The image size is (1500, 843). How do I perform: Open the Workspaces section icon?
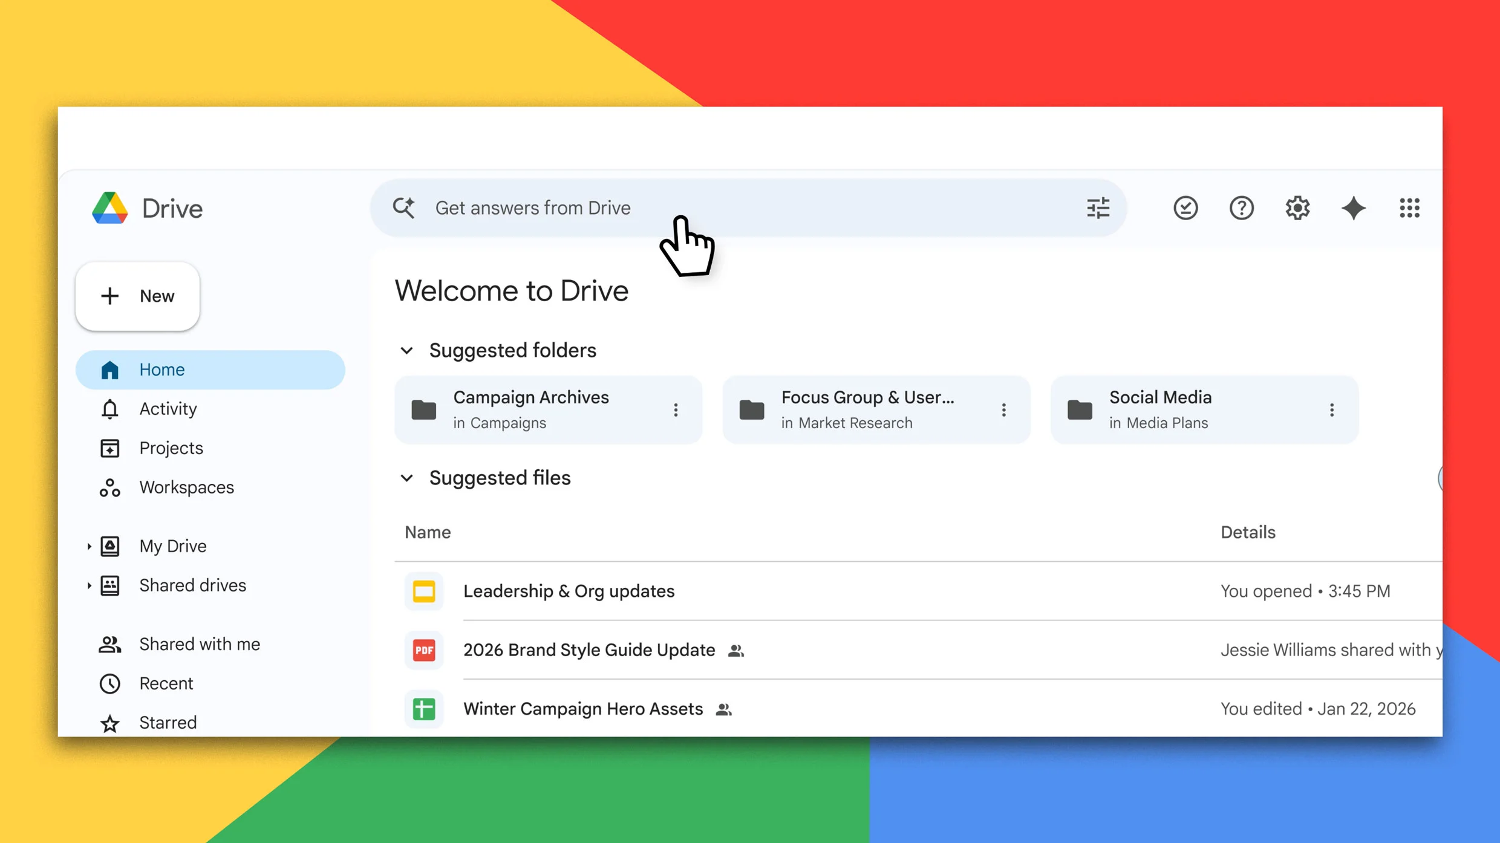click(109, 487)
